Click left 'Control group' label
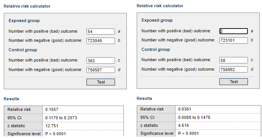Image resolution: width=262 pixels, height=139 pixels. click(23, 50)
